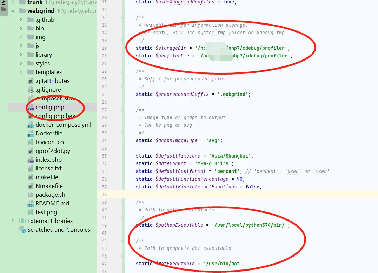Click the favicon.ico file icon
This screenshot has width=378, height=273.
tap(31, 142)
